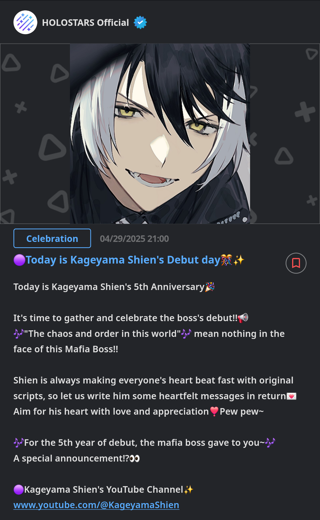The image size is (320, 520).
Task: Open the Kageyama Shien YouTube channel link
Action: 96,505
